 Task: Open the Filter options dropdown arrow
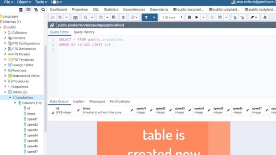[154, 17]
